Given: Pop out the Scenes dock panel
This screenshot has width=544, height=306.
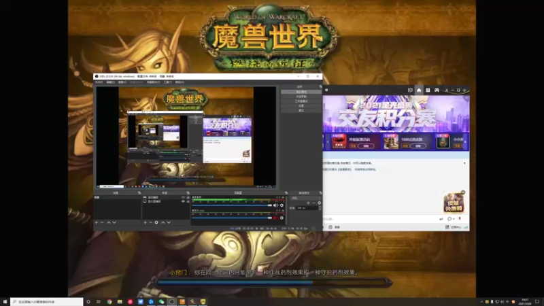Looking at the screenshot, I should (139, 193).
